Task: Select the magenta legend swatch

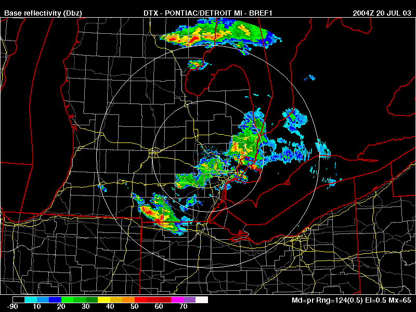Action: coord(177,300)
